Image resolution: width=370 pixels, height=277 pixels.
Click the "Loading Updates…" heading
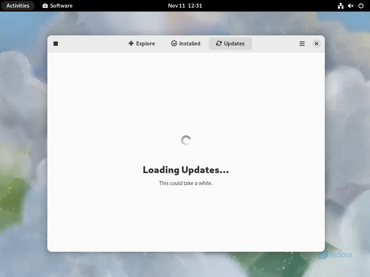coord(186,170)
